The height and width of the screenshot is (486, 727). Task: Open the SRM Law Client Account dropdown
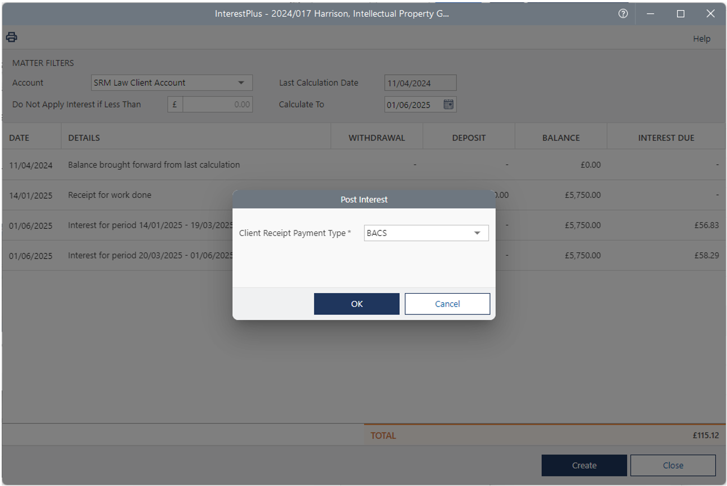(x=241, y=83)
